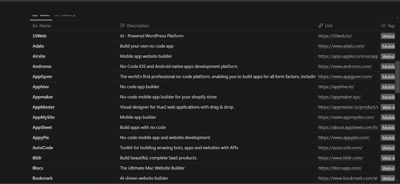Click the Name column title icon

(35, 26)
